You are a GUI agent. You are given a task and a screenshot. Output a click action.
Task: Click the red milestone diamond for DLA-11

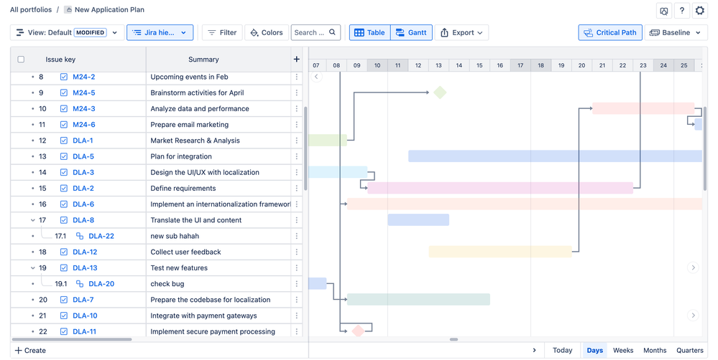(358, 331)
